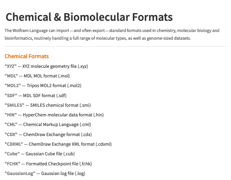Open the "MOL" format link
Image resolution: width=231 pixels, height=180 pixels.
click(x=11, y=76)
